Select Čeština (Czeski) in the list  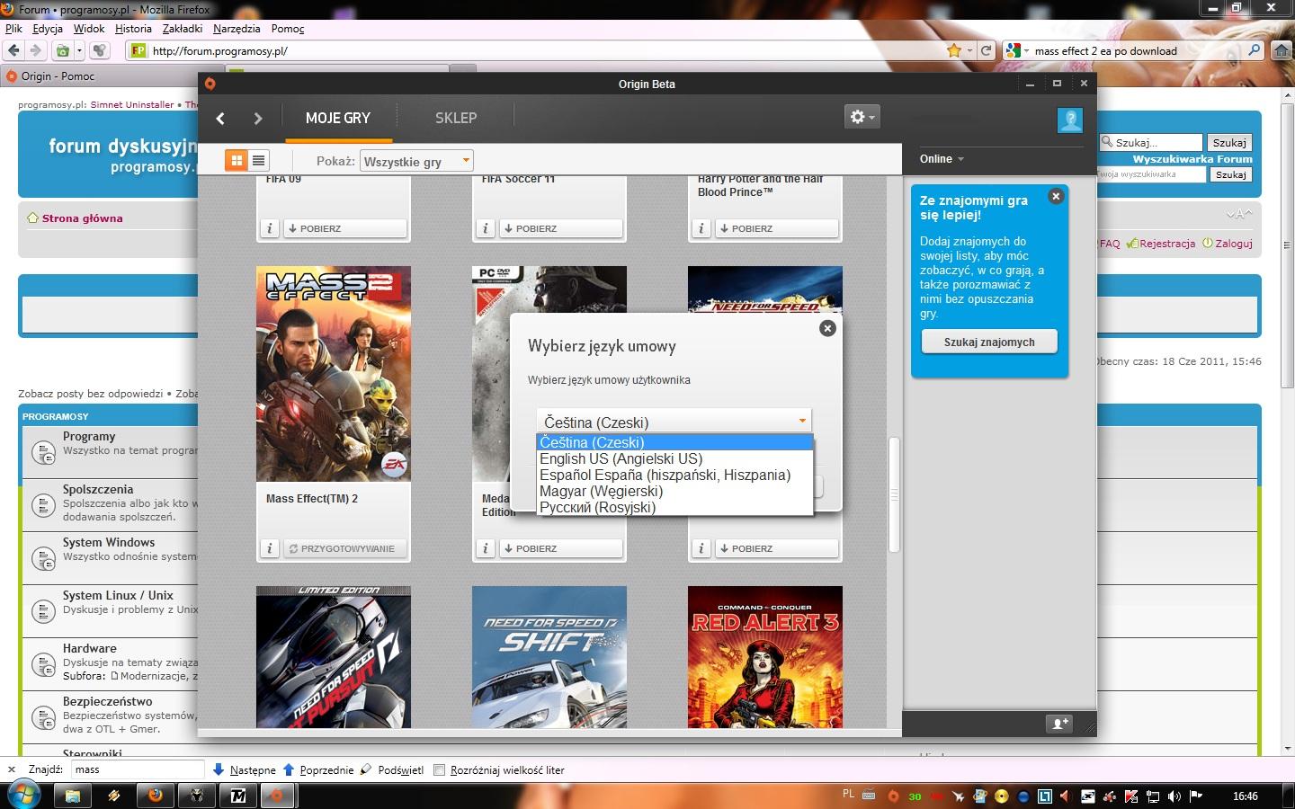pos(674,442)
